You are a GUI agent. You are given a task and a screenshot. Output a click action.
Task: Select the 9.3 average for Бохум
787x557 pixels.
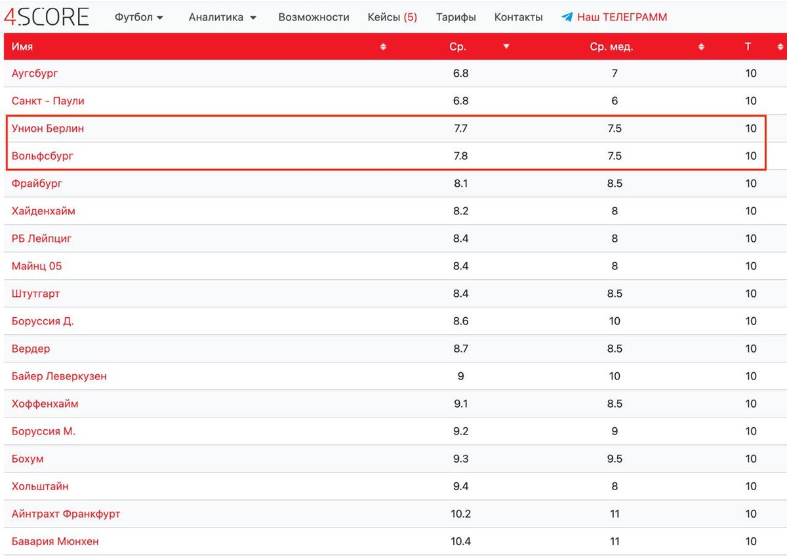point(461,459)
